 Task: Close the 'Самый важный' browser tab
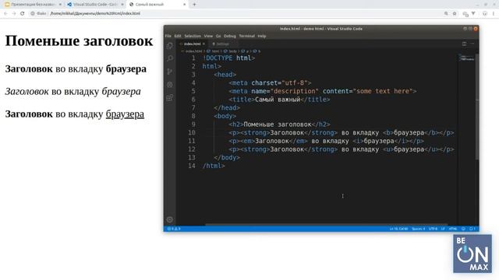coord(184,5)
